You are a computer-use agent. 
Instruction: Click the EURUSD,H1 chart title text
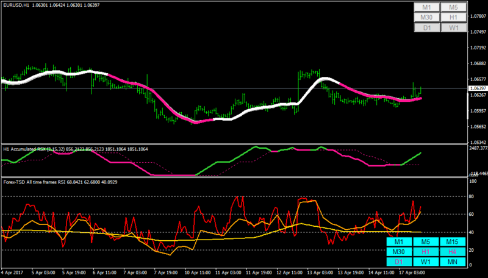pos(16,5)
